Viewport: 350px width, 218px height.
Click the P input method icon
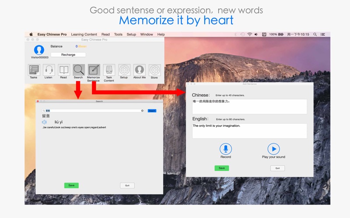264,34
